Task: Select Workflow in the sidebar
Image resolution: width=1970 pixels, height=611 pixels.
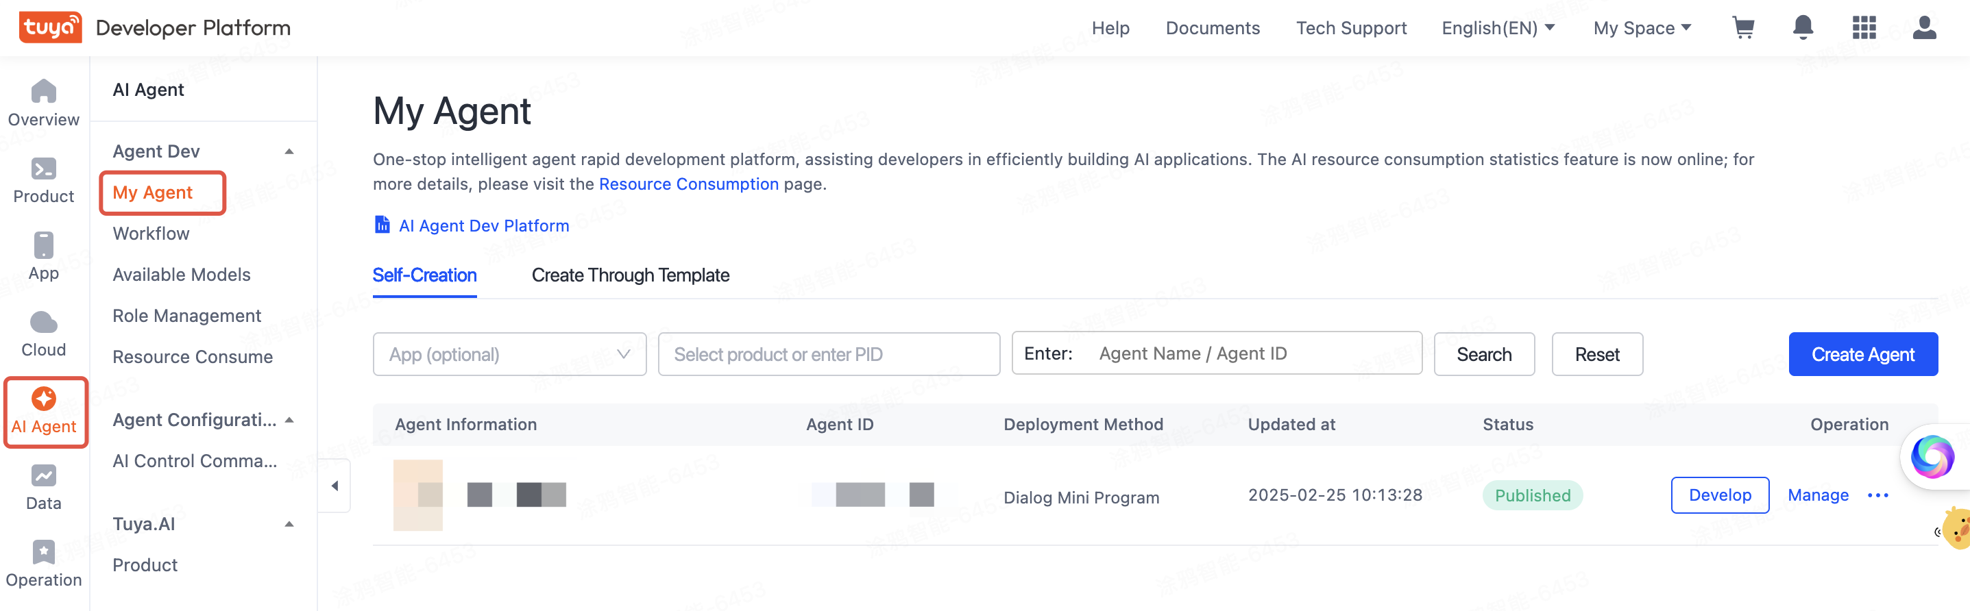Action: click(151, 234)
